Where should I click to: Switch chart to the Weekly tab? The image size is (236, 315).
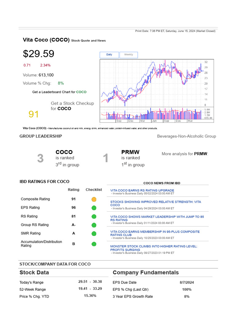tap(129, 55)
